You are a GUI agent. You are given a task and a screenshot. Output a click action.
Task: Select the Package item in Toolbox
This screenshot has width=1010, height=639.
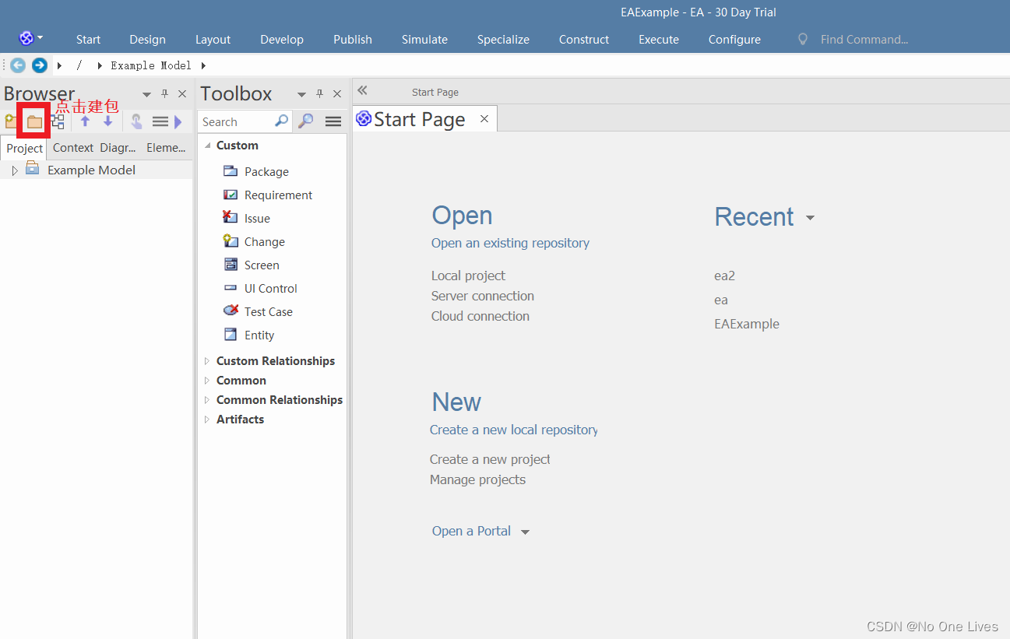point(256,171)
